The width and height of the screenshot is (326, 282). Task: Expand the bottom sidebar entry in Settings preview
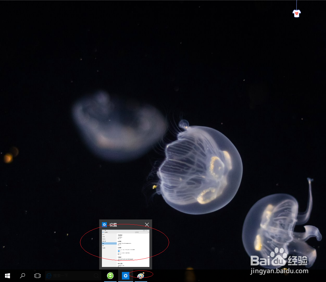(x=103, y=248)
